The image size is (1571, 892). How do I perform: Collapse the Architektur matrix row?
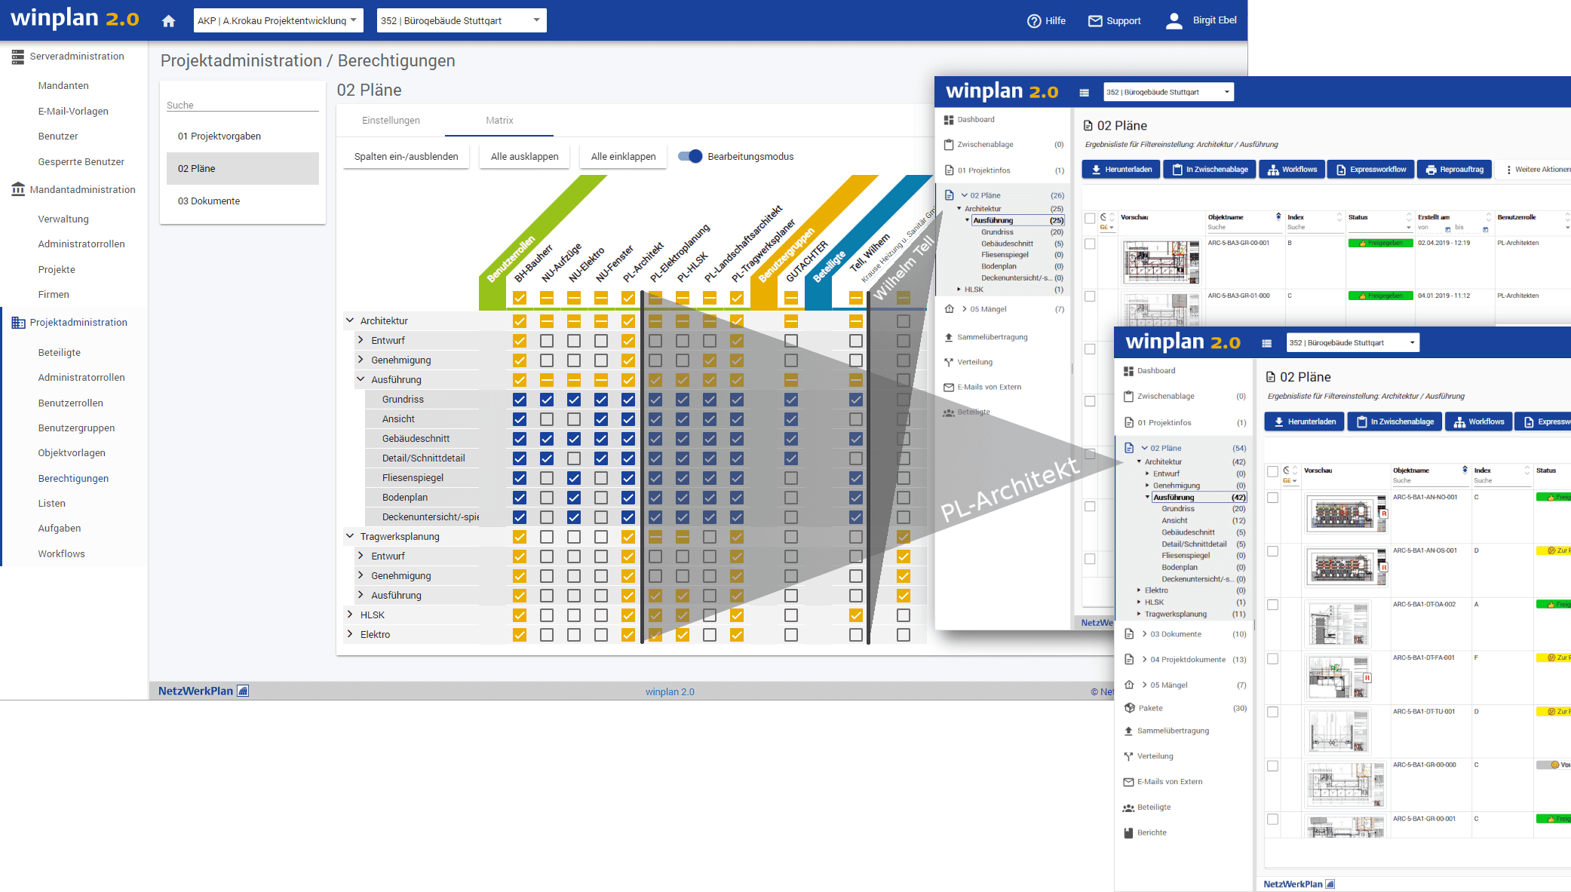[350, 320]
